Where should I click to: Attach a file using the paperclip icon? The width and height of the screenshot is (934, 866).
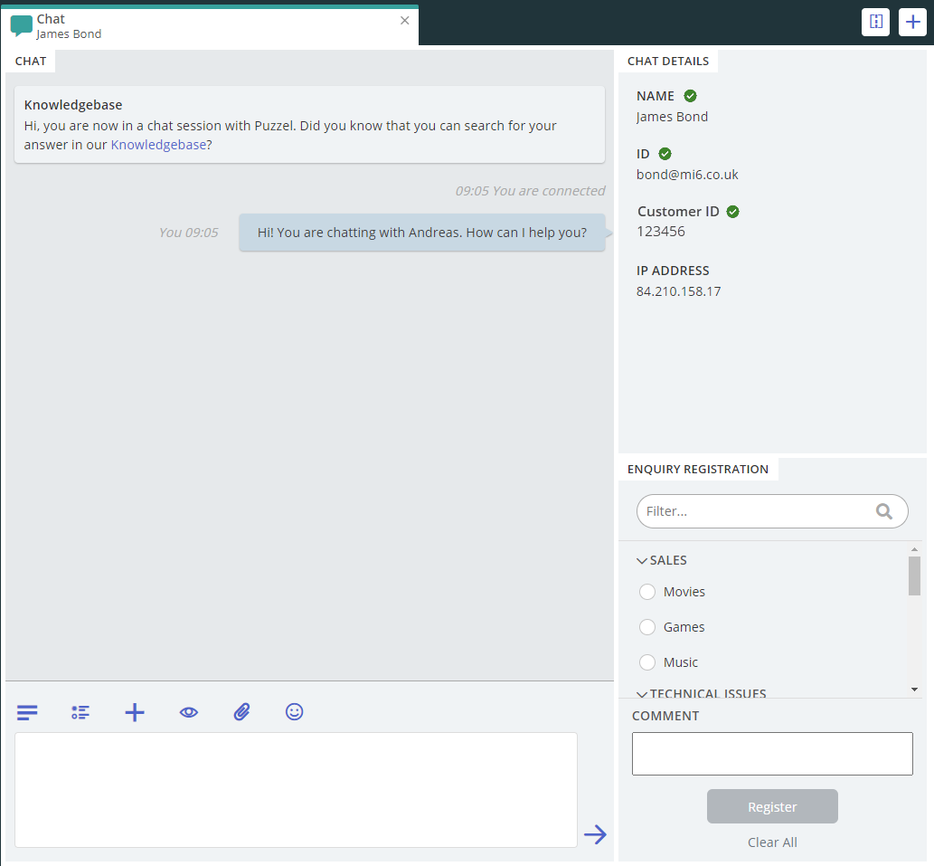click(x=241, y=712)
